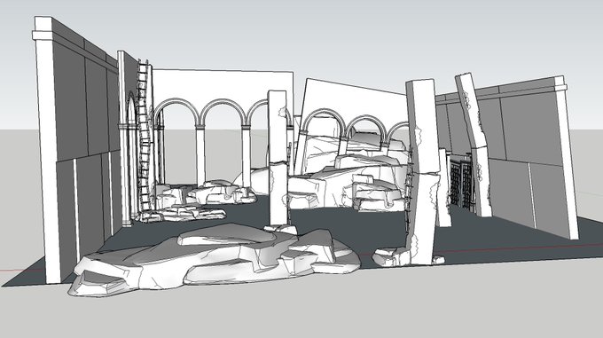Select the large foreground rock formation
The width and height of the screenshot is (603, 338).
coord(215,259)
